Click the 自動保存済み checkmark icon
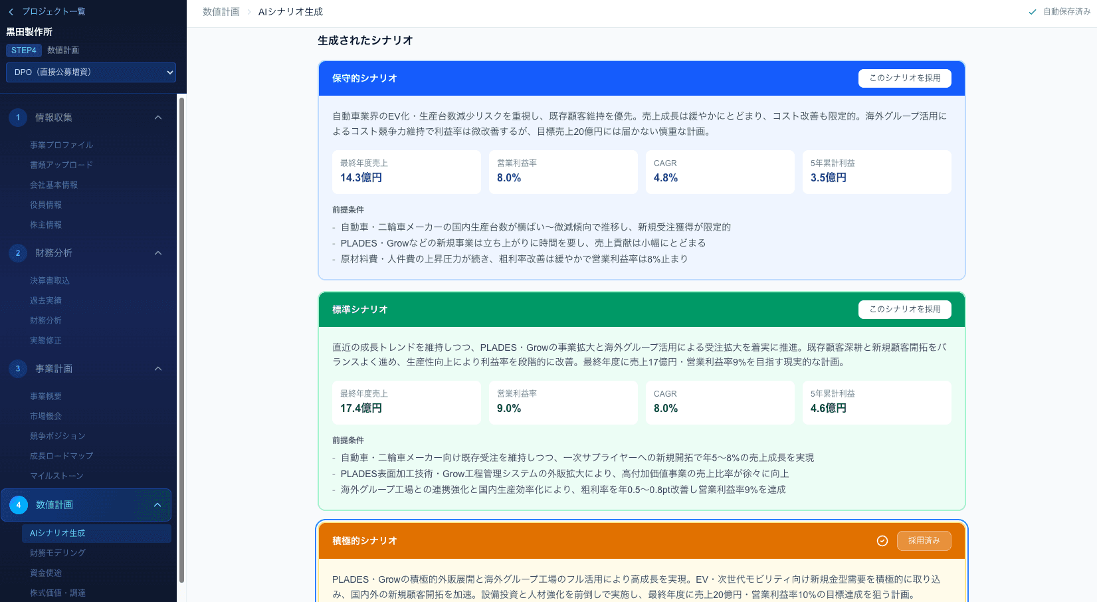The height and width of the screenshot is (602, 1097). click(x=1032, y=11)
